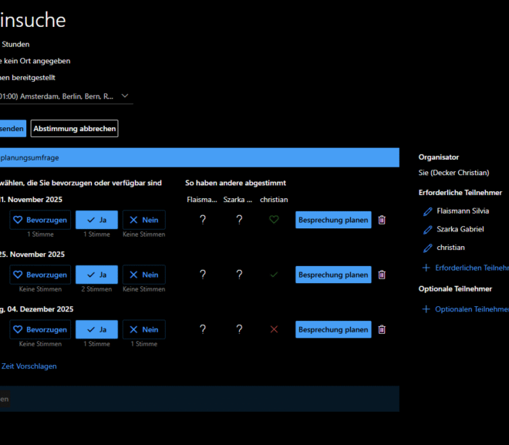509x445 pixels.
Task: Select Nein for the 25 November slot
Action: (143, 275)
